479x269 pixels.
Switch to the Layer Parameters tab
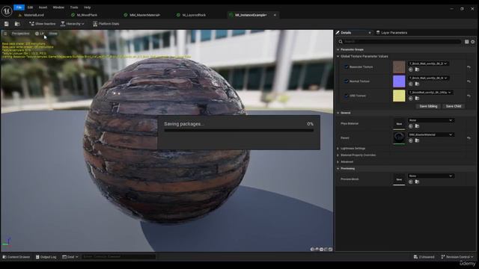(x=394, y=33)
